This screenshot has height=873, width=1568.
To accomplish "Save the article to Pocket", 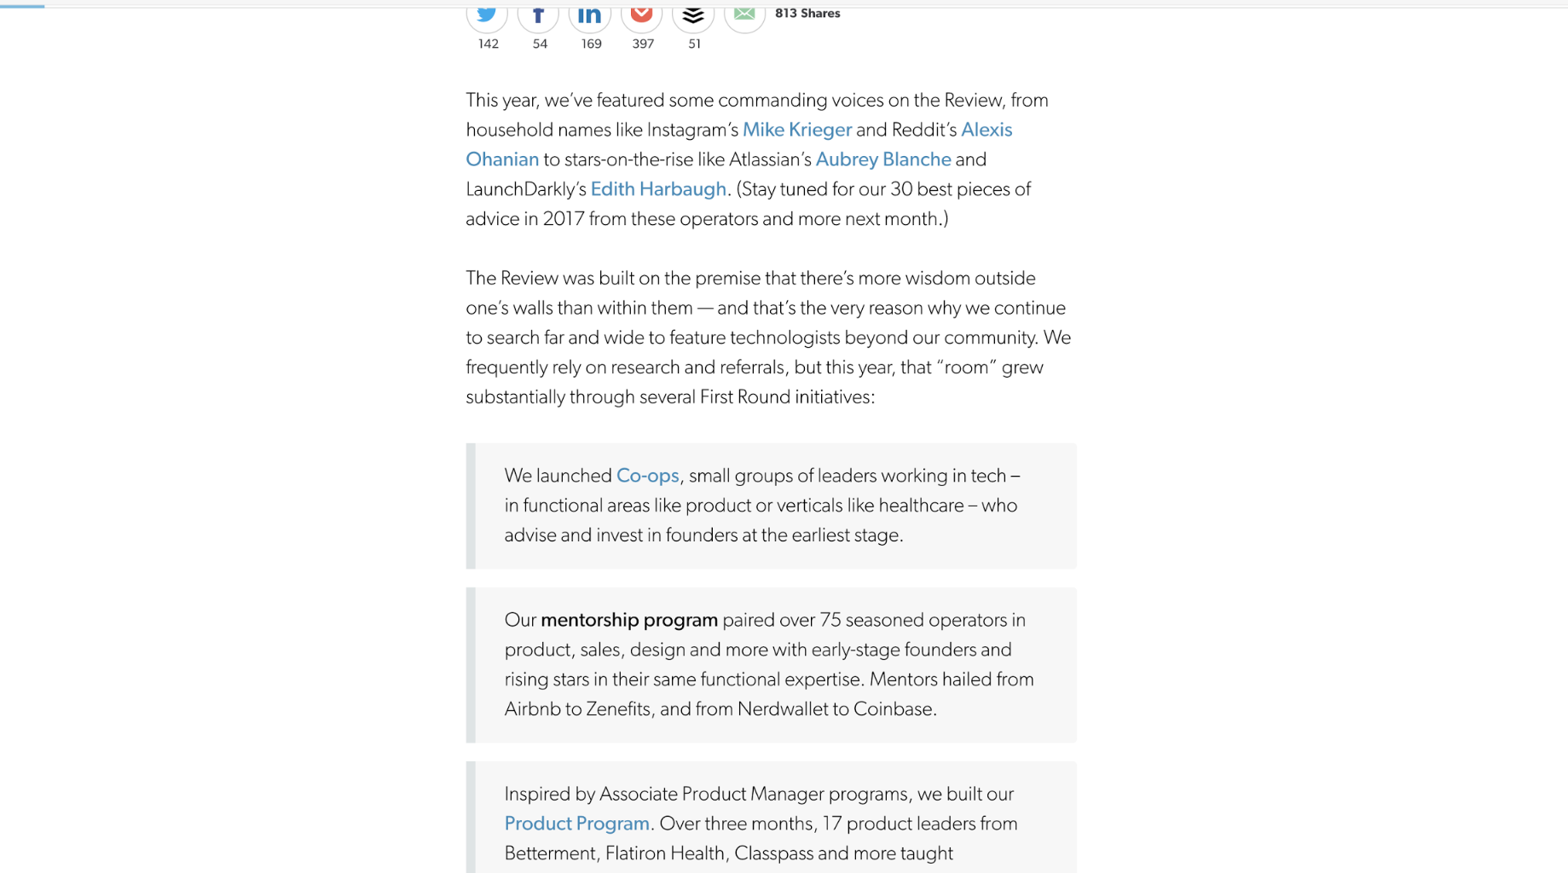I will (x=641, y=14).
